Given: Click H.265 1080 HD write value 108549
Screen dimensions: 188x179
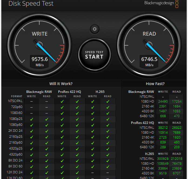Looking at the screenshot, I should coord(163,164).
